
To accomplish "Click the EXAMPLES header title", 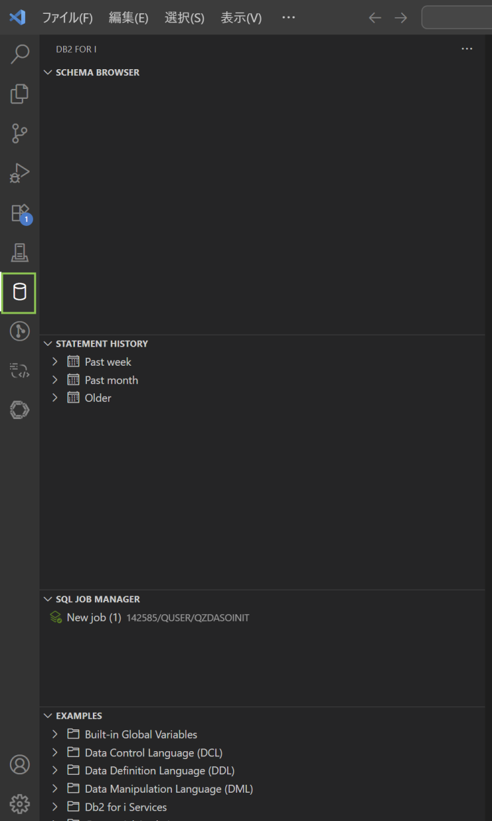I will 79,716.
